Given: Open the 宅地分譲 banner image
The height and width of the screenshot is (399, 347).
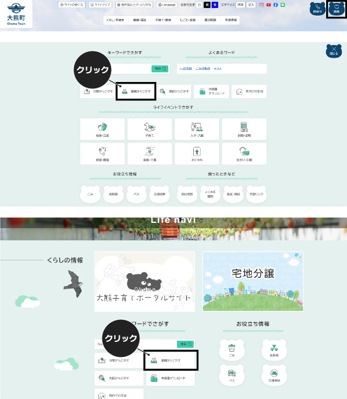Looking at the screenshot, I should 252,281.
